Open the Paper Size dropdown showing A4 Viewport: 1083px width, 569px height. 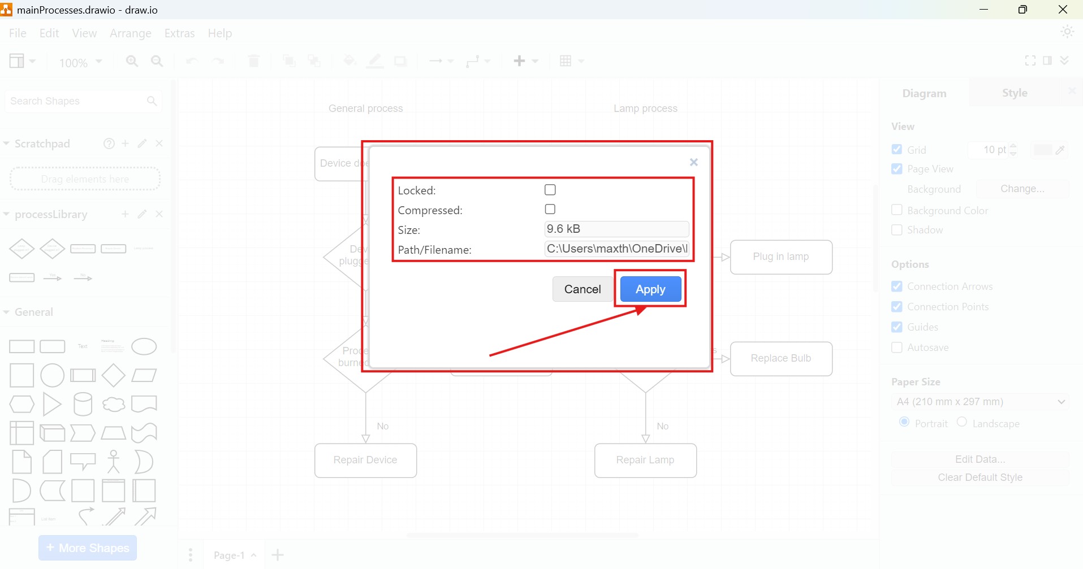click(x=980, y=402)
